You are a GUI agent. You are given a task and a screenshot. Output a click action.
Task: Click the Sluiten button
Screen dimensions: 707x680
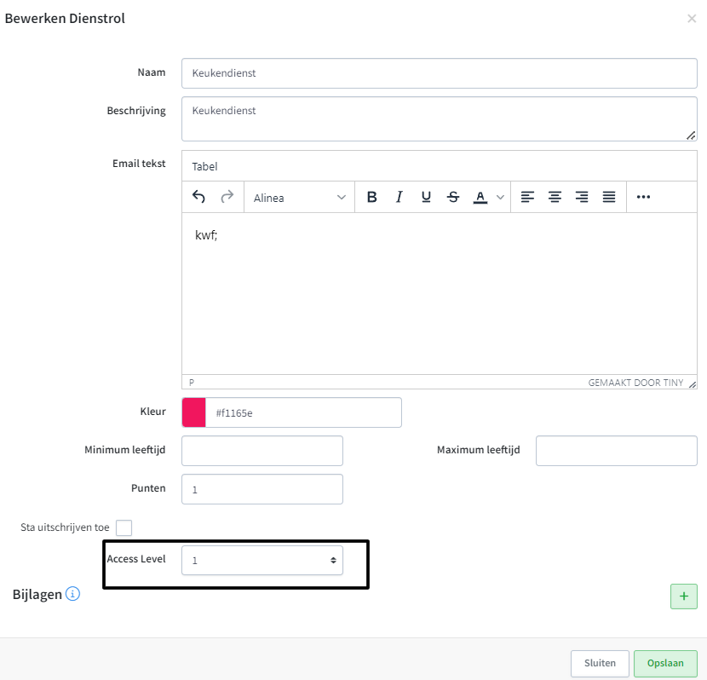pyautogui.click(x=600, y=663)
